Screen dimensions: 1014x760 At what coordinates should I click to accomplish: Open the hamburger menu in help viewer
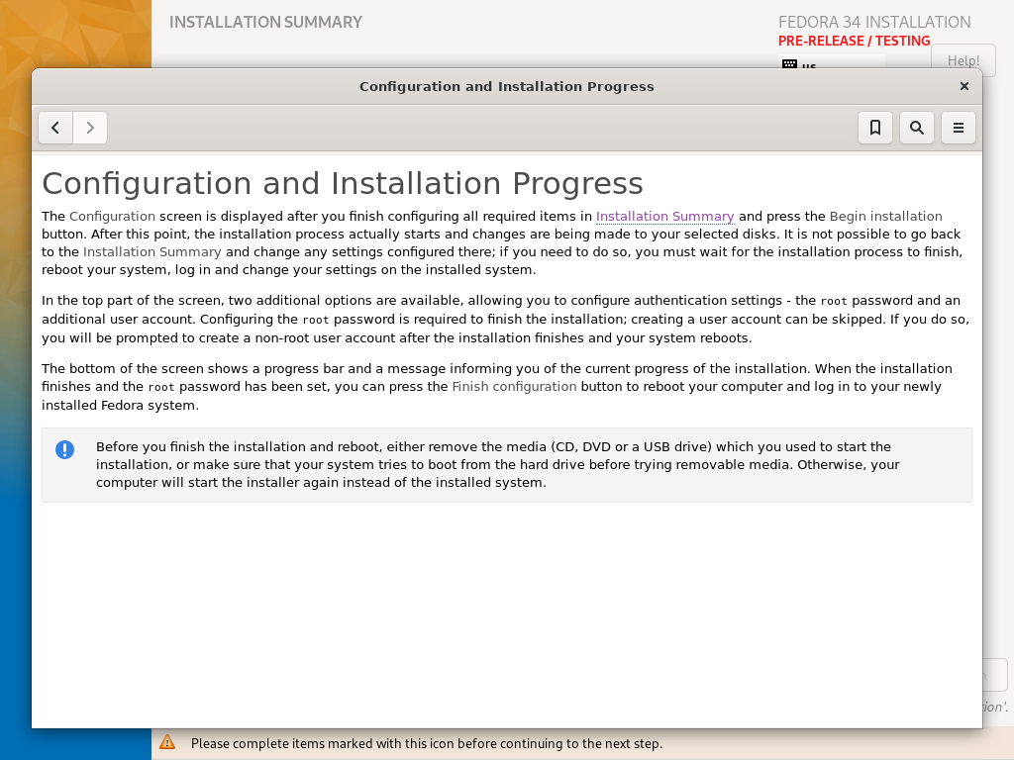(x=958, y=128)
